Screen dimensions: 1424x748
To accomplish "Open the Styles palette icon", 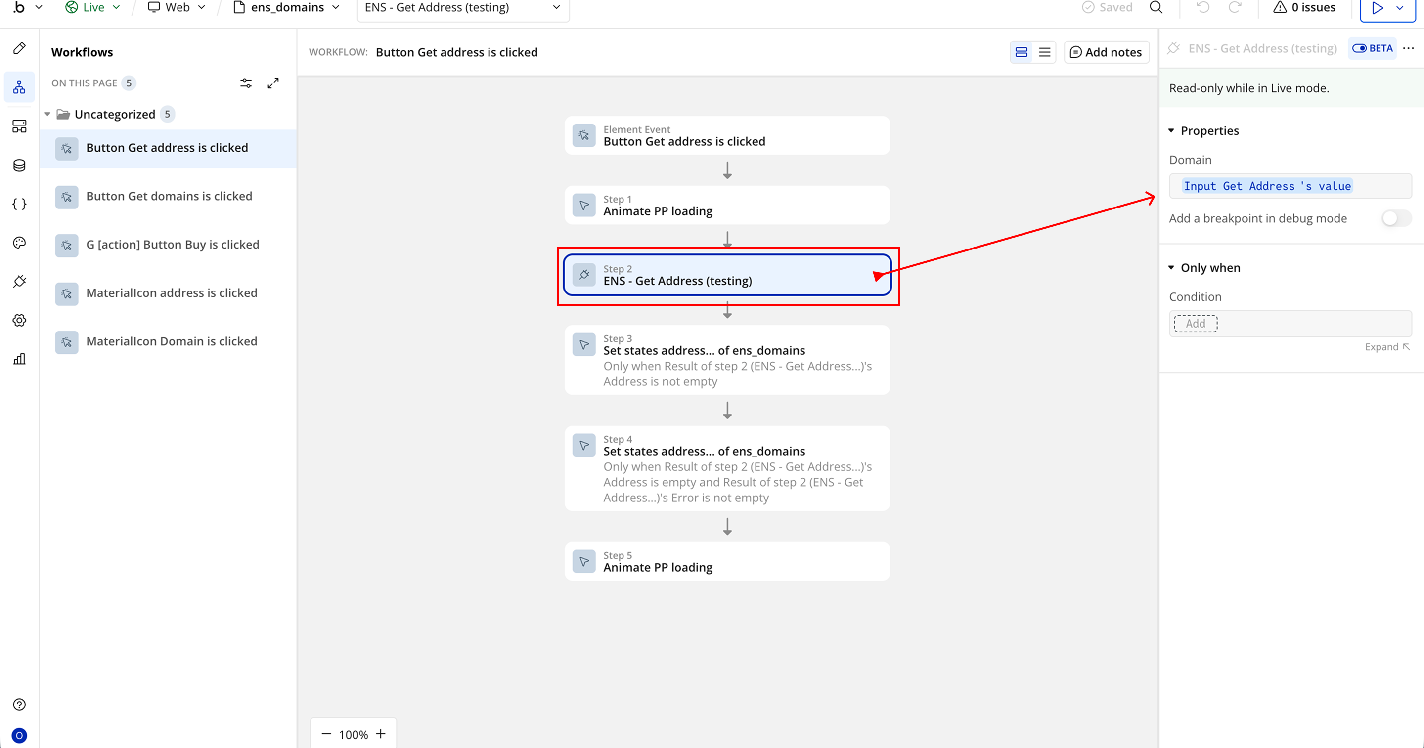I will (19, 243).
